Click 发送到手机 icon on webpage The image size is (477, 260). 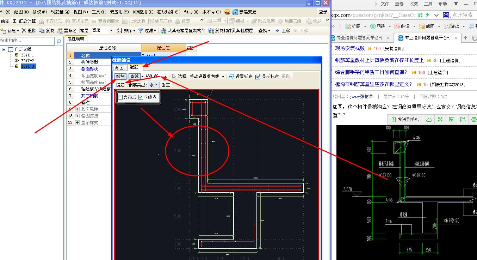(394, 120)
